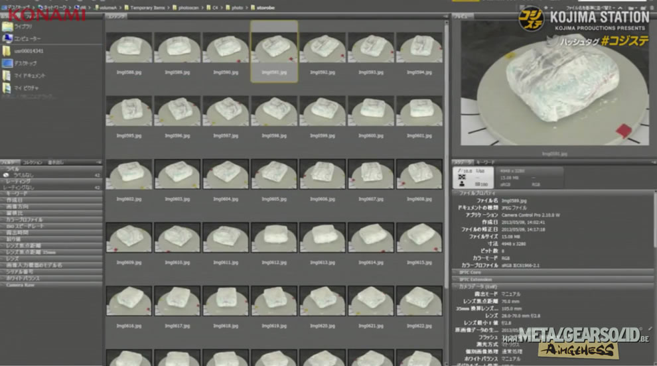Select thumbnail Img0588.jpg
This screenshot has width=657, height=366.
click(x=129, y=48)
